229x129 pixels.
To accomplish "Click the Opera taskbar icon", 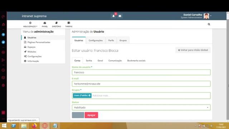I will point(45,126).
